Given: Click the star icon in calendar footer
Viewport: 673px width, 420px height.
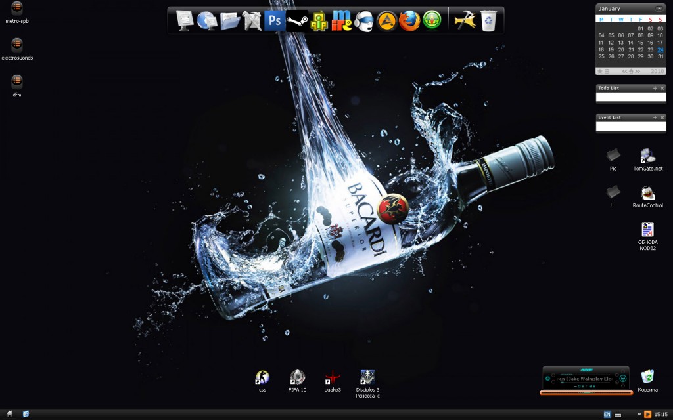Looking at the screenshot, I should point(600,71).
